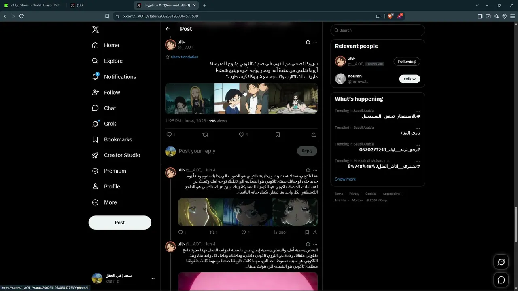The image size is (518, 291).
Task: Toggle the Following button for خالد
Action: tap(407, 61)
